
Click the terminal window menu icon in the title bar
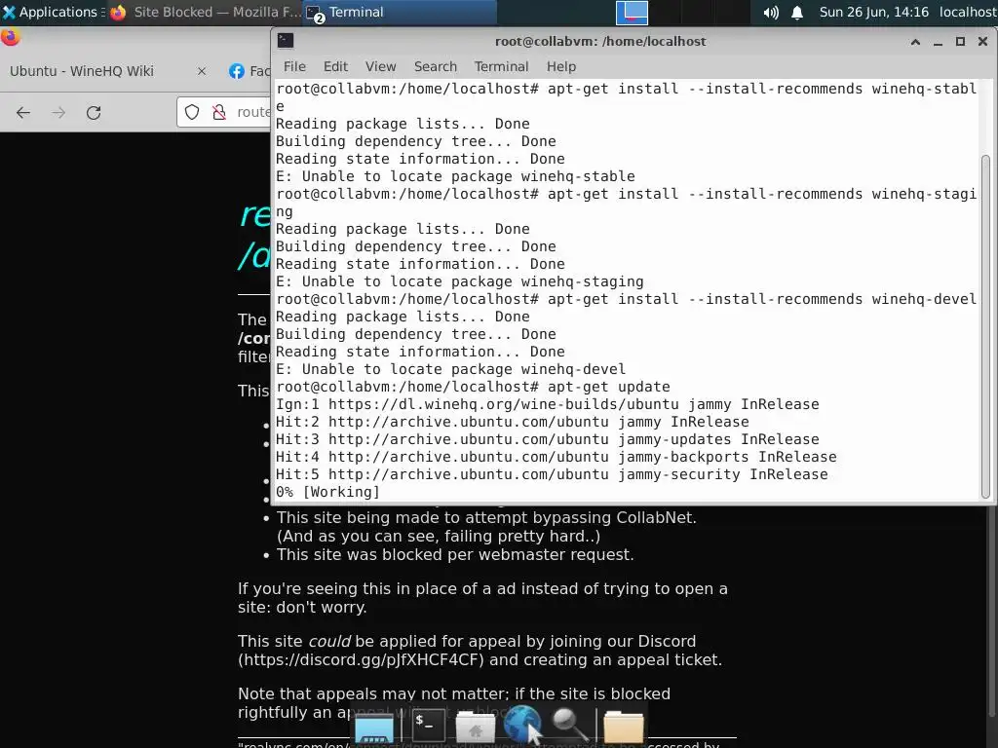[286, 41]
